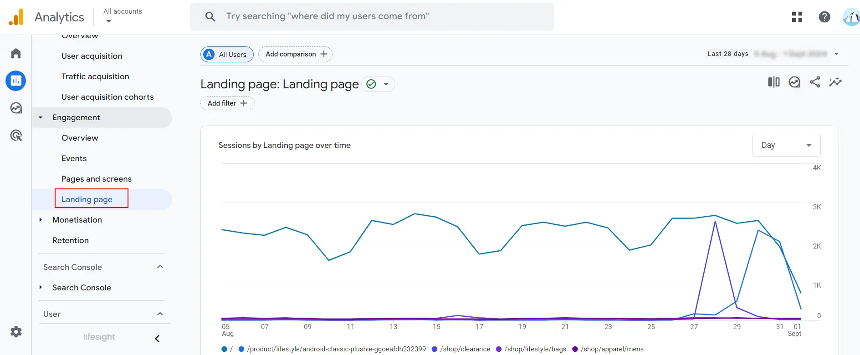Click the Share this report icon
Image resolution: width=860 pixels, height=355 pixels.
pyautogui.click(x=815, y=82)
